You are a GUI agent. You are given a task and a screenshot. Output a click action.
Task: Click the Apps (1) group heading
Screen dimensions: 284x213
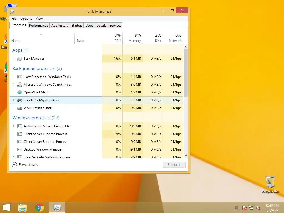click(x=21, y=50)
